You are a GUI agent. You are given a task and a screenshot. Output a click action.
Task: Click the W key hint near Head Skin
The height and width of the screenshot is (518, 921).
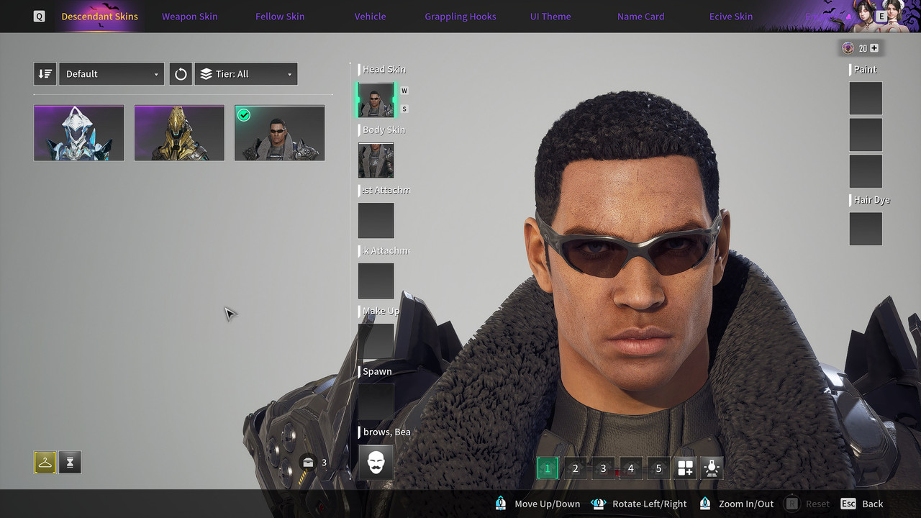point(404,91)
